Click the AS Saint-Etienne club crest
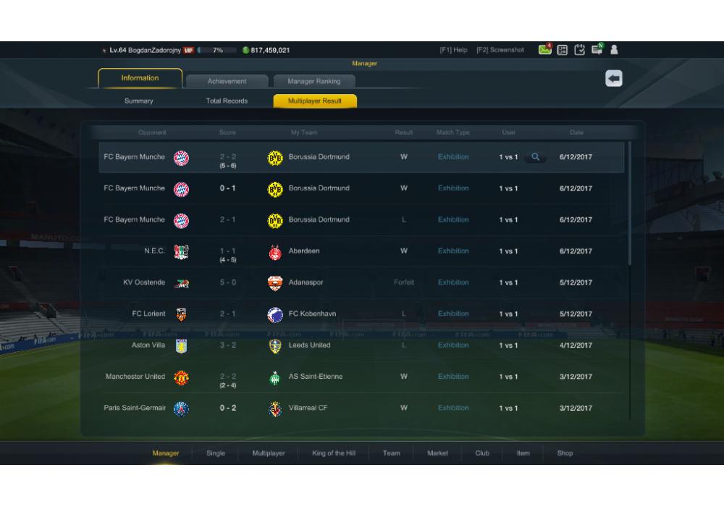Image resolution: width=724 pixels, height=507 pixels. click(275, 377)
